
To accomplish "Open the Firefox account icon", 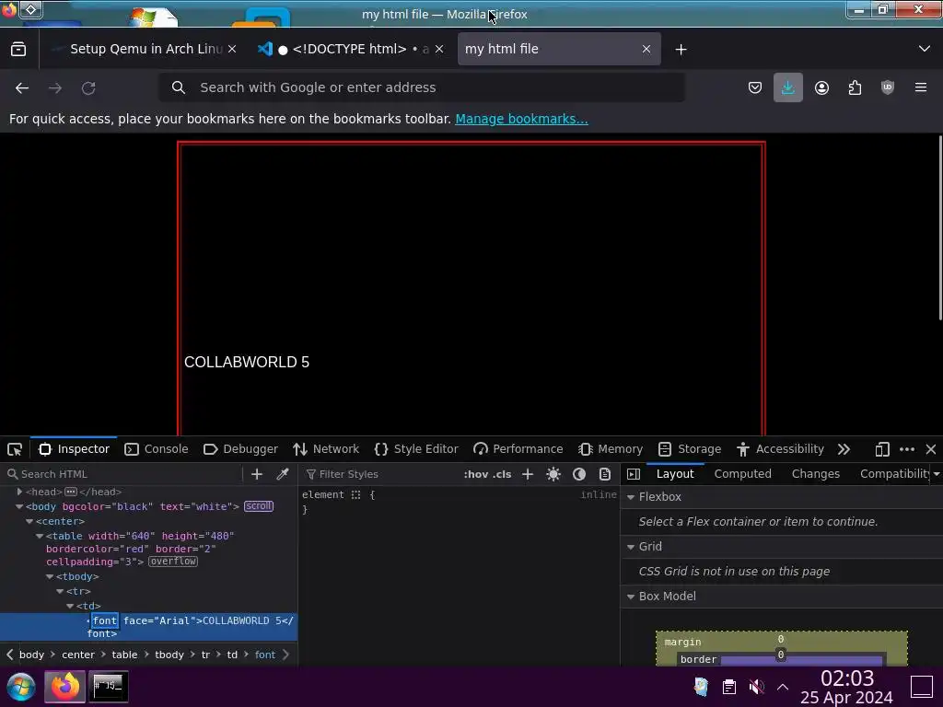I will click(x=821, y=87).
